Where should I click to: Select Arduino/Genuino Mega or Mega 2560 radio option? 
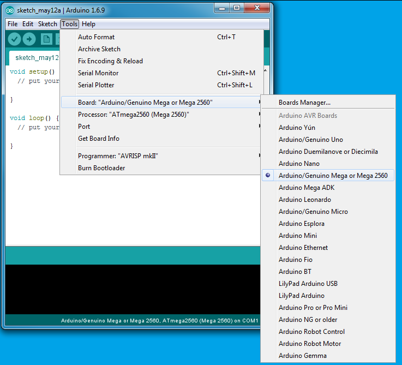[x=333, y=176]
